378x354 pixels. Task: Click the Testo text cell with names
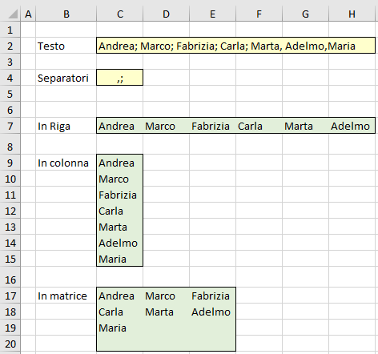(x=235, y=46)
